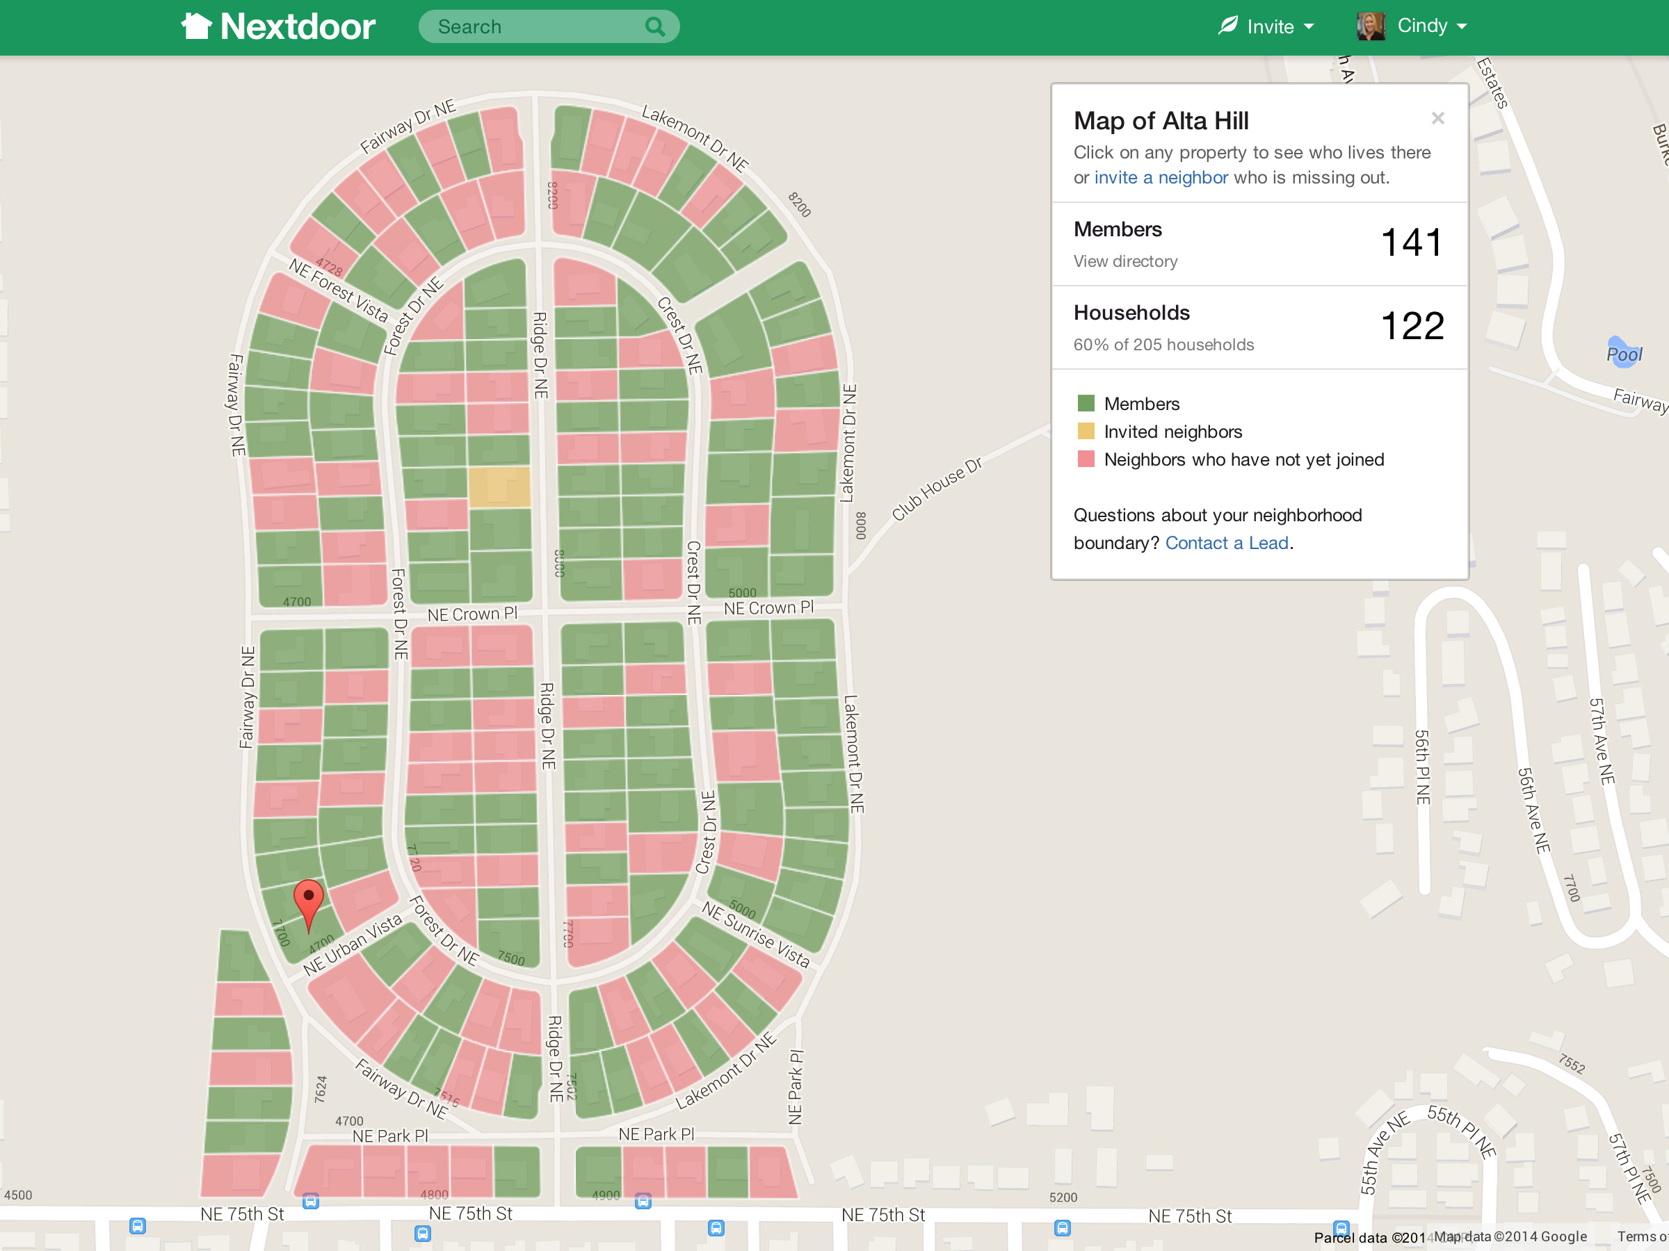The height and width of the screenshot is (1251, 1669).
Task: Expand the Invite dropdown arrow
Action: click(x=1309, y=27)
